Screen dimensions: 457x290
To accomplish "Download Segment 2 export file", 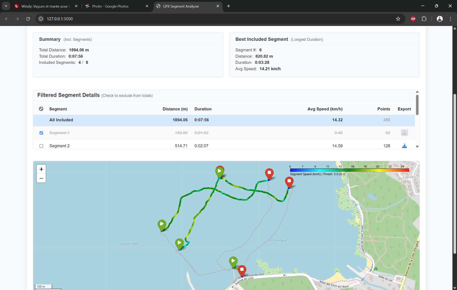I will tap(404, 146).
